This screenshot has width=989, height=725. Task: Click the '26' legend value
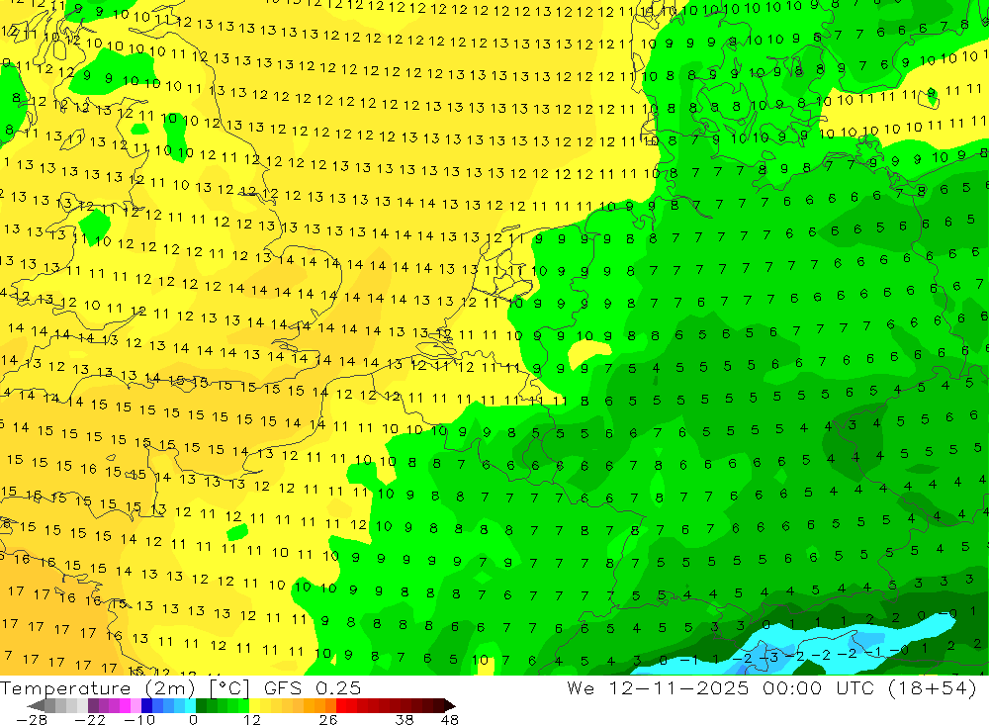(328, 720)
